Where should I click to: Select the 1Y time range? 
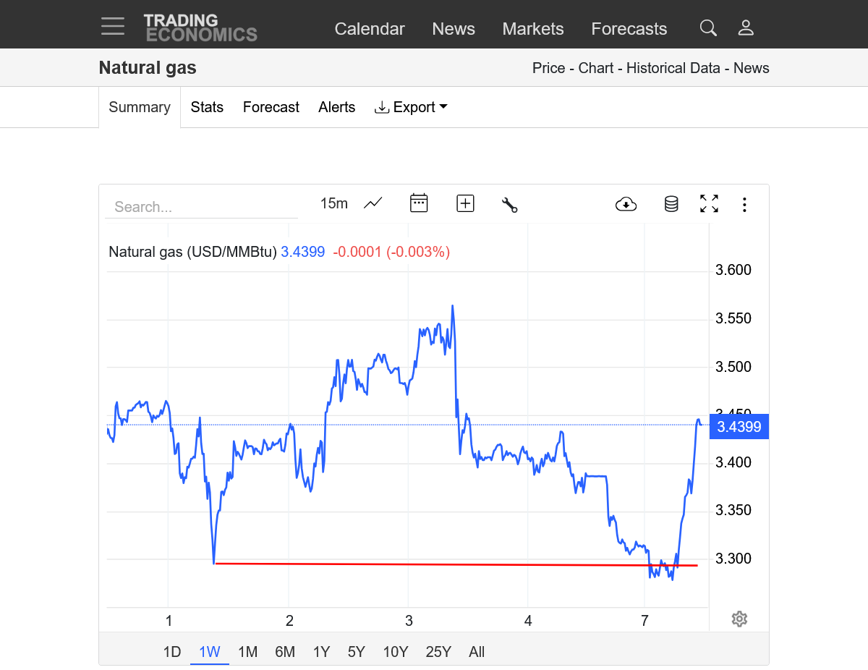click(x=322, y=652)
